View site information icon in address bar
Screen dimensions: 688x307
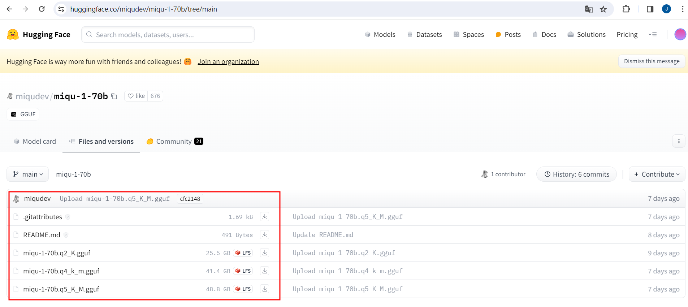[61, 9]
